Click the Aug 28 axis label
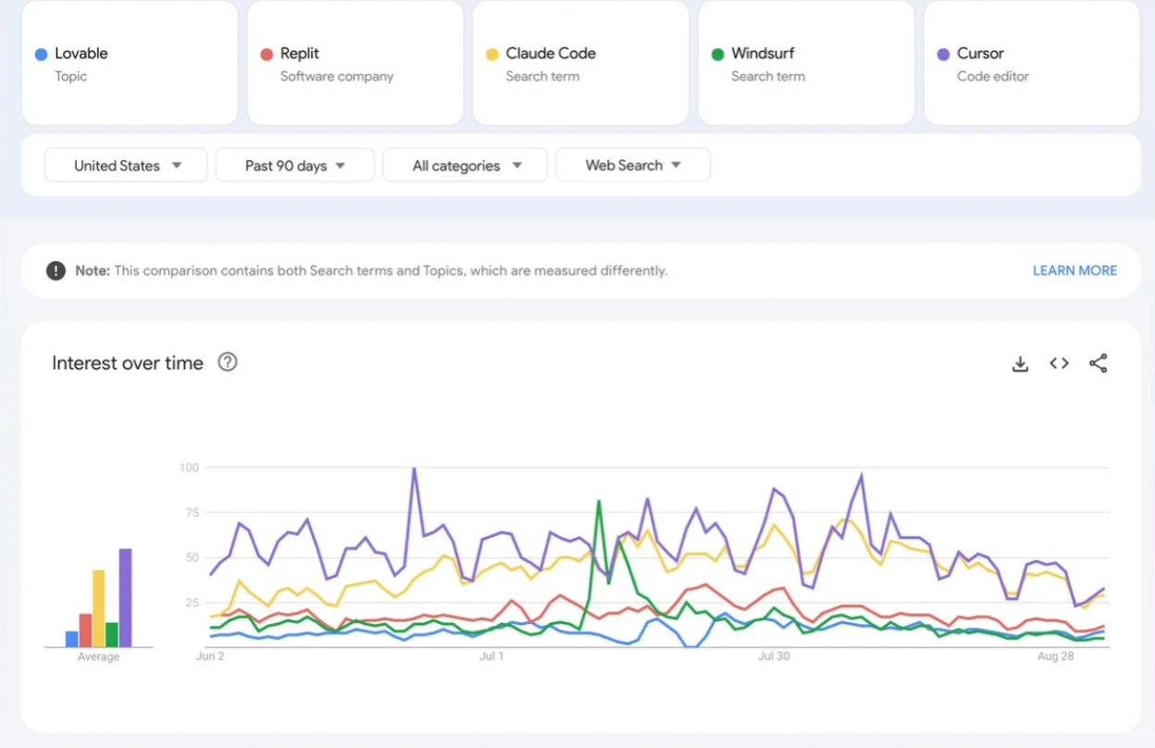Viewport: 1155px width, 748px height. coord(1056,656)
